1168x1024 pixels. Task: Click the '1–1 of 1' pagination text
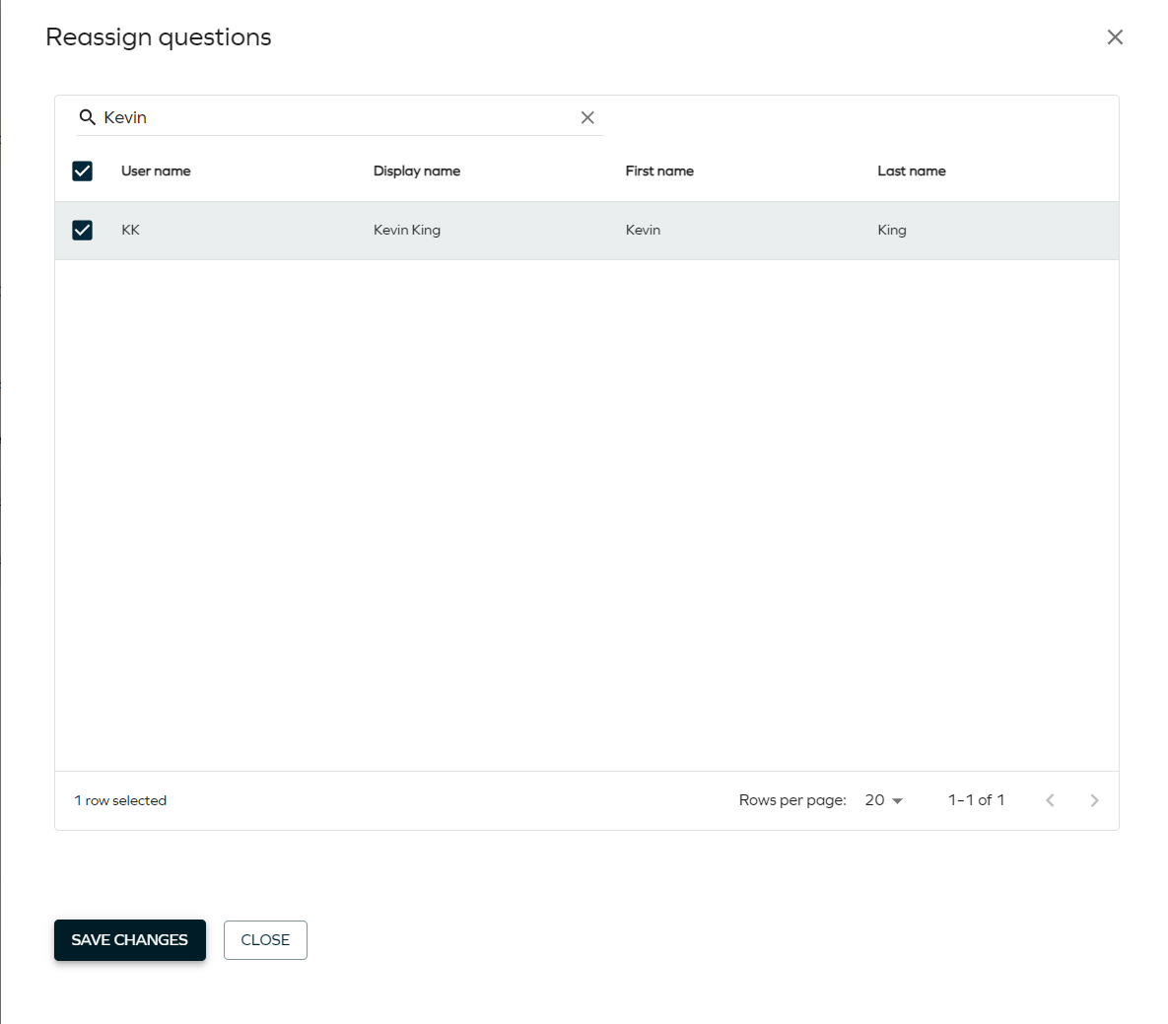click(x=976, y=800)
